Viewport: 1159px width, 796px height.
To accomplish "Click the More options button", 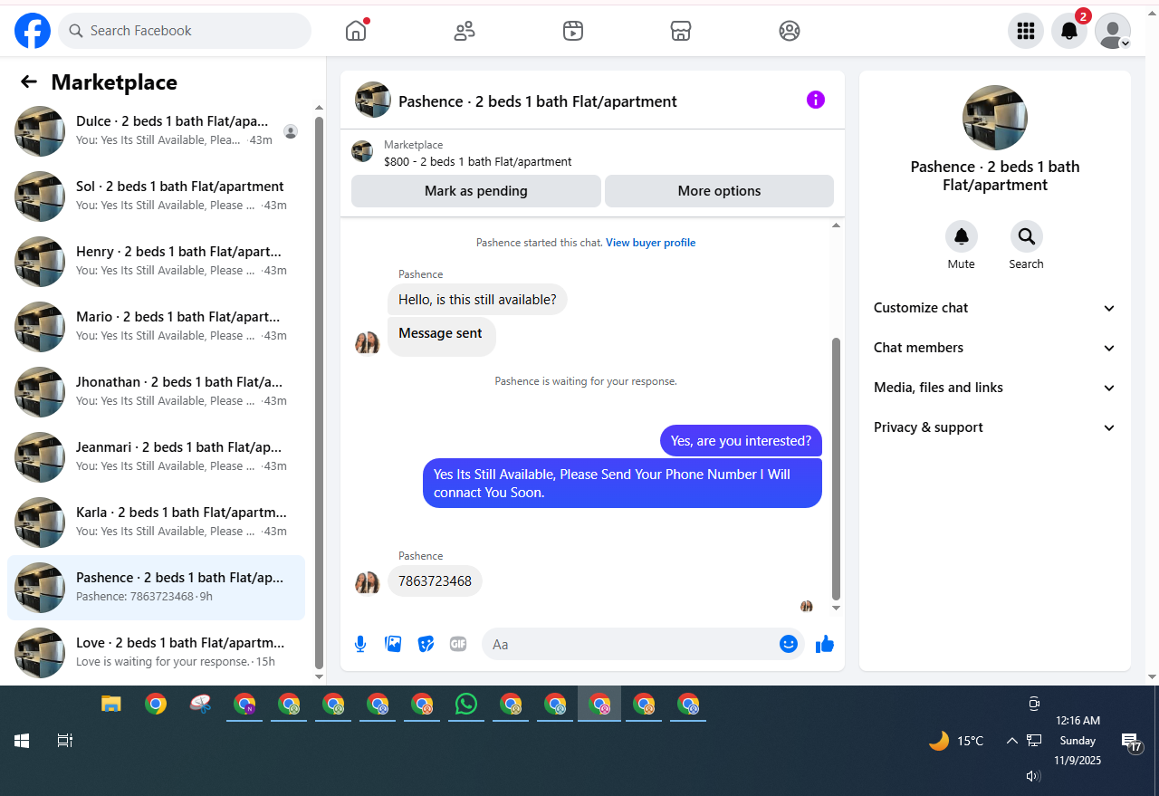I will (719, 191).
